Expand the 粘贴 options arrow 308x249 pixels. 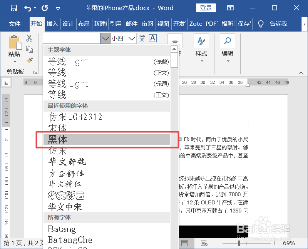[x=15, y=62]
